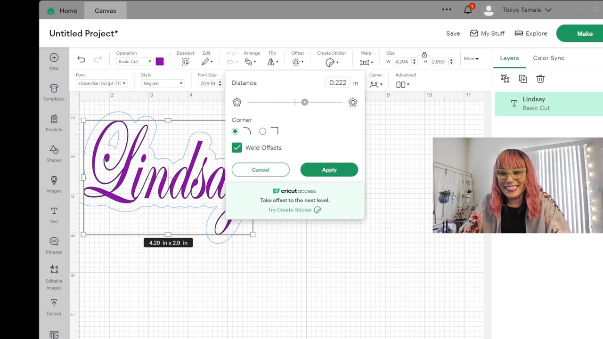This screenshot has width=603, height=339.
Task: Open the Templates panel
Action: [x=54, y=92]
